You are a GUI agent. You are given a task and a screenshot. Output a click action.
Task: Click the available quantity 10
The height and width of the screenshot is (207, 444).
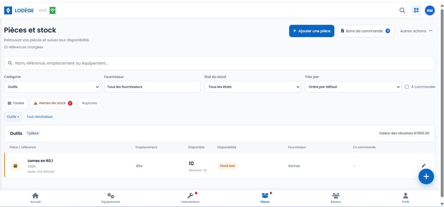[191, 163]
